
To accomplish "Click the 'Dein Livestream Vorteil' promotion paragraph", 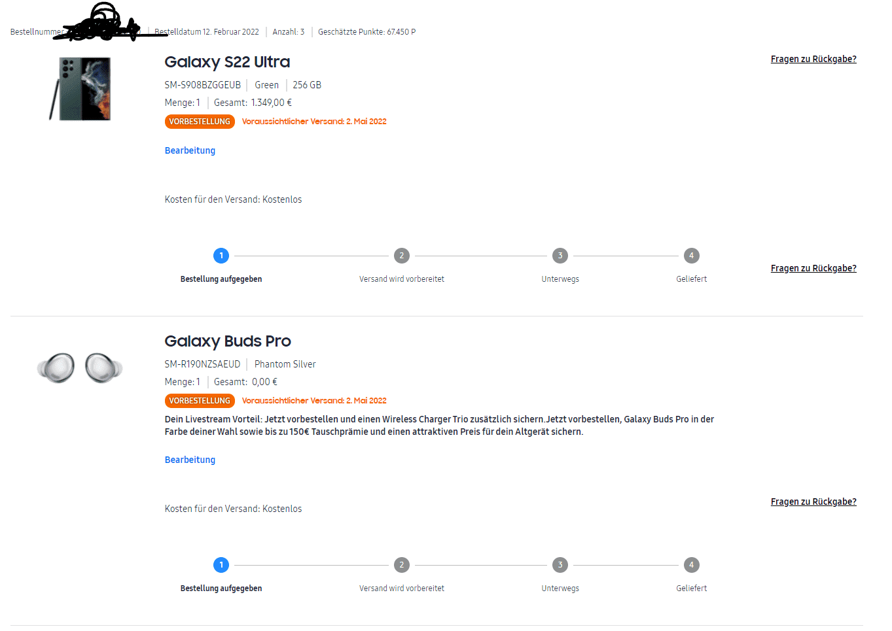I will point(439,426).
